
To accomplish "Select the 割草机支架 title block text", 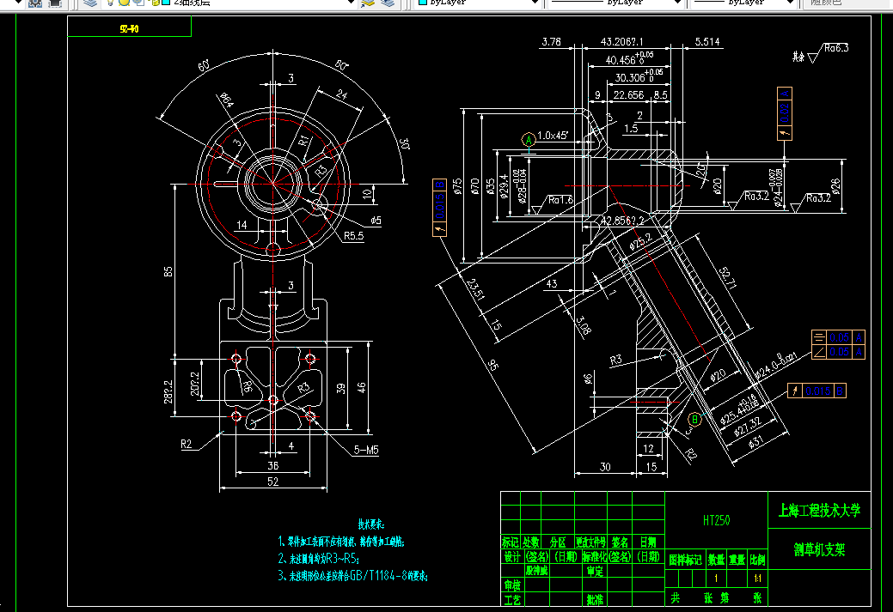I will click(x=820, y=549).
